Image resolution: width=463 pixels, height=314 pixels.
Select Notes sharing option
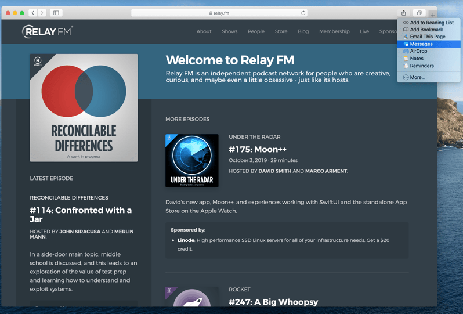pos(429,59)
